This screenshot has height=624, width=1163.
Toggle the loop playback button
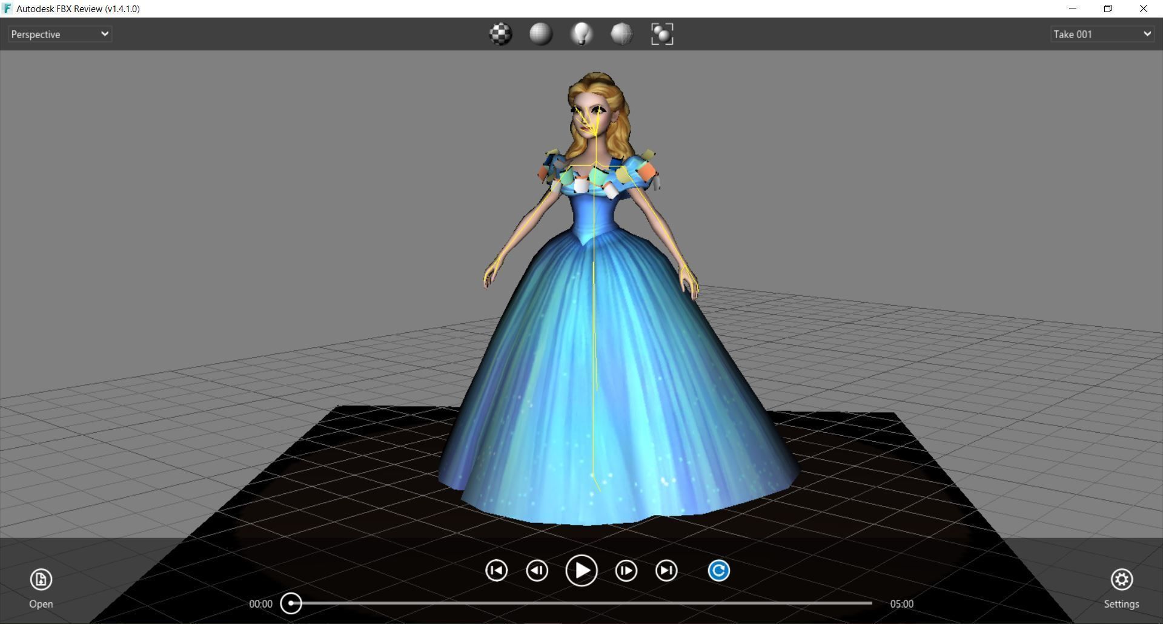[718, 570]
